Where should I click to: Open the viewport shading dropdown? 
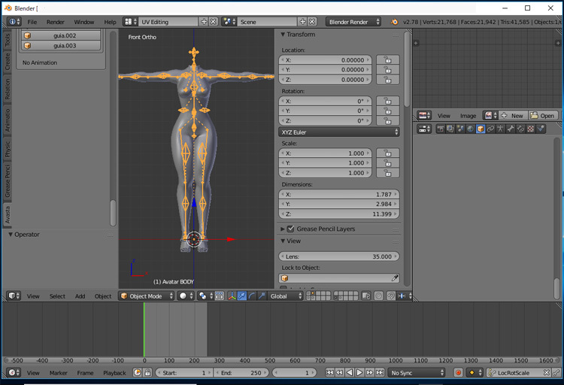[186, 296]
